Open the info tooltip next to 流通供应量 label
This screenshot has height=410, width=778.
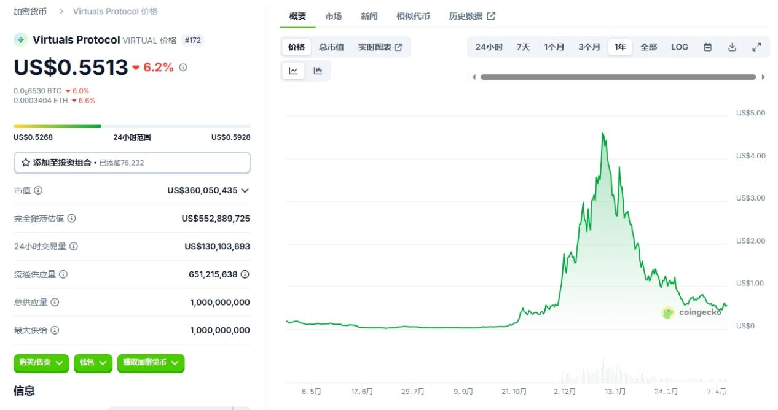click(x=63, y=274)
